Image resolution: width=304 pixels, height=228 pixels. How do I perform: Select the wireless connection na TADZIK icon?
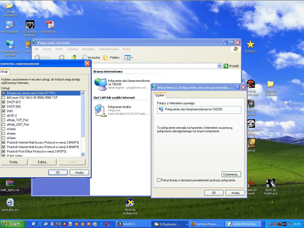(x=100, y=84)
